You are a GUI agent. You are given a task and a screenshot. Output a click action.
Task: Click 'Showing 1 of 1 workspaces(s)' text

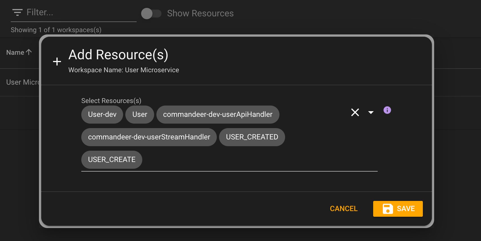[56, 30]
